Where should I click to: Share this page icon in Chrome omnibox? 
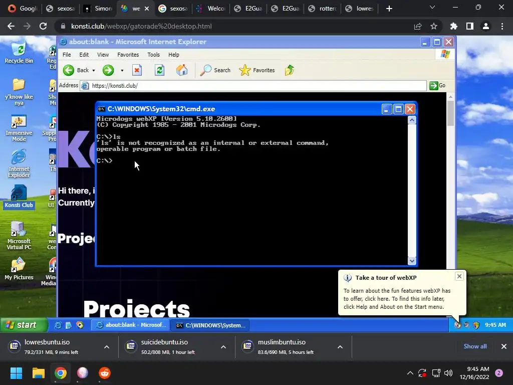pyautogui.click(x=418, y=26)
